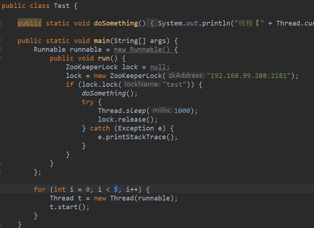Click the 0 initializer in the for loop
Image resolution: width=314 pixels, height=228 pixels.
pos(88,190)
